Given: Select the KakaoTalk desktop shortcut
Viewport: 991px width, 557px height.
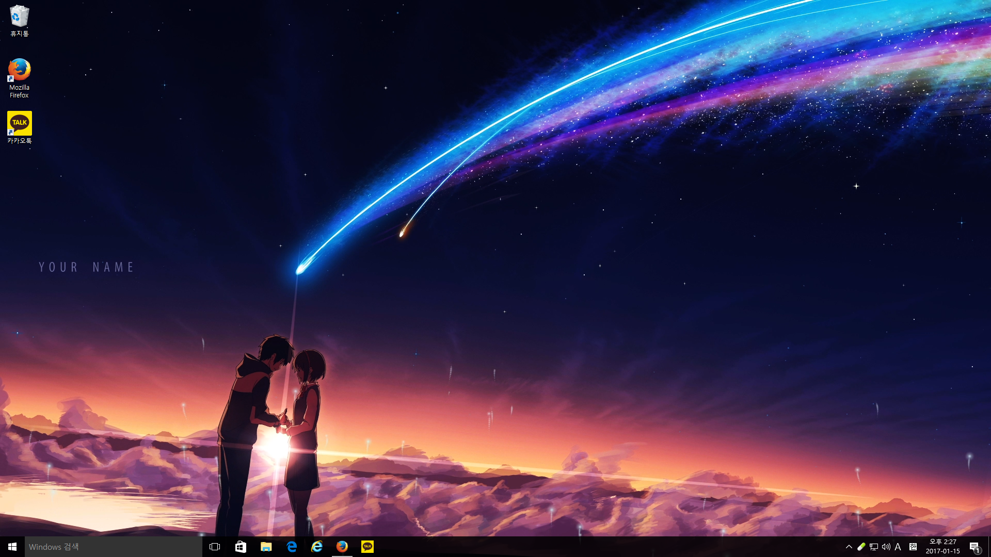Looking at the screenshot, I should [x=19, y=127].
